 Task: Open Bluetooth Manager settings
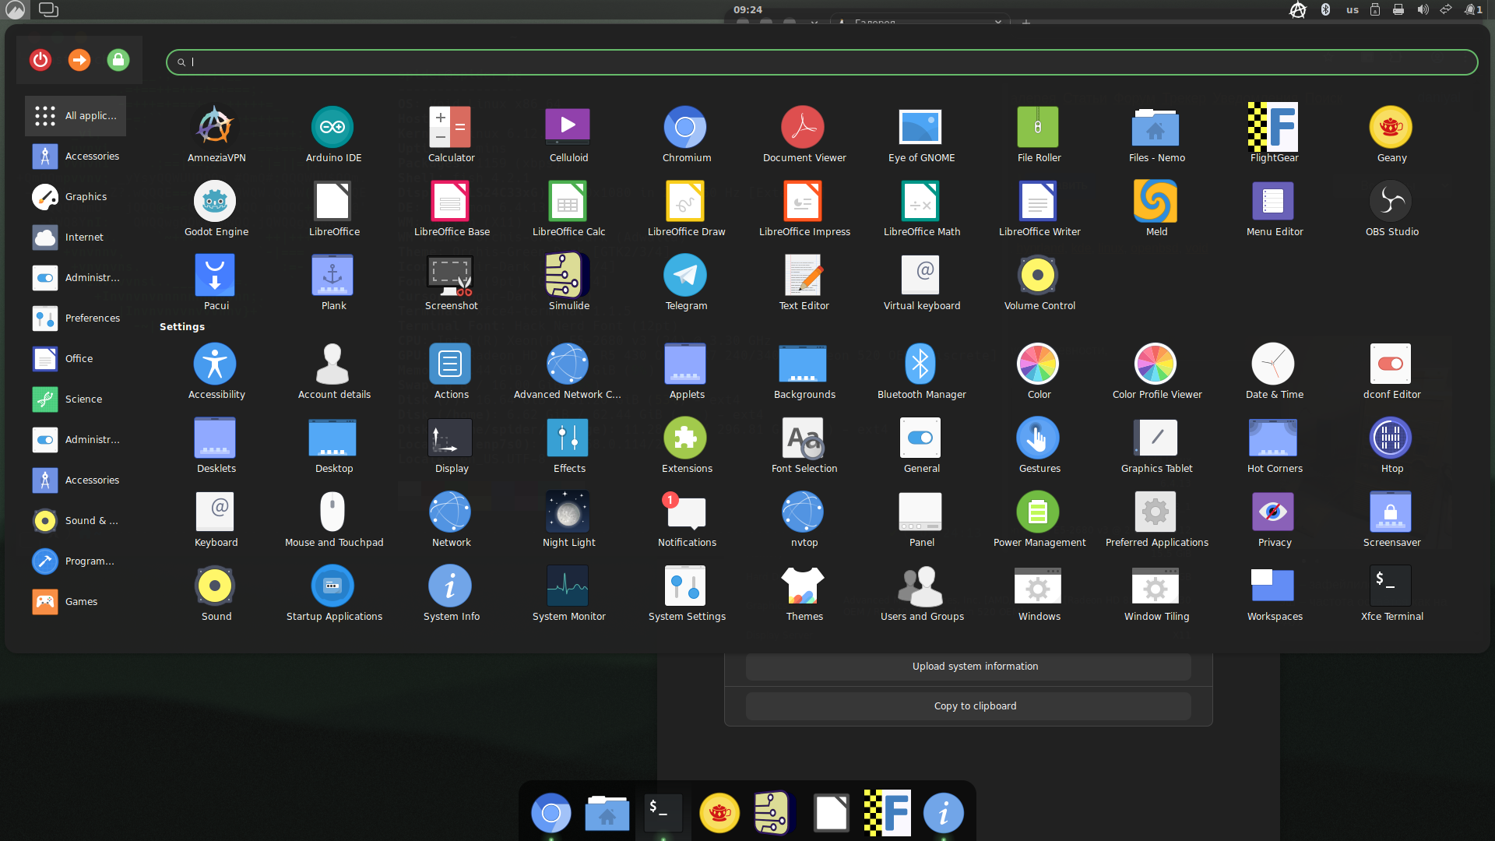[x=920, y=364]
